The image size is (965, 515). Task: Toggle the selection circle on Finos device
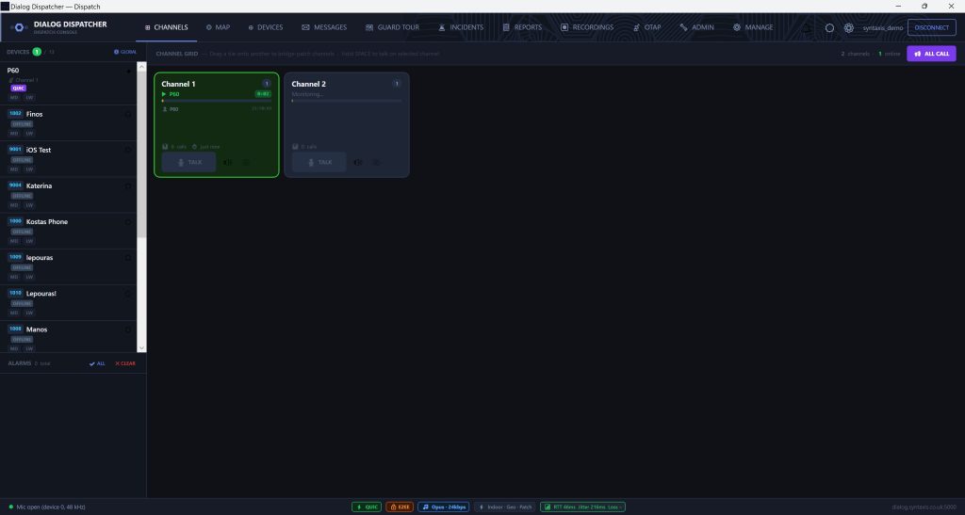click(128, 114)
